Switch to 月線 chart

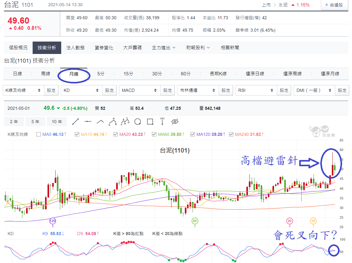[74, 74]
